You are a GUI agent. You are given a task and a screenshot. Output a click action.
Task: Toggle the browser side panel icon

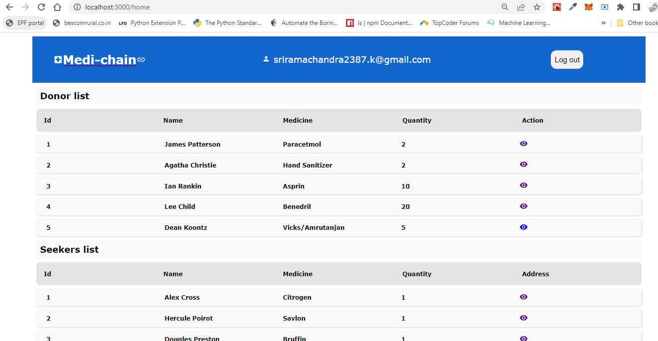(x=637, y=7)
